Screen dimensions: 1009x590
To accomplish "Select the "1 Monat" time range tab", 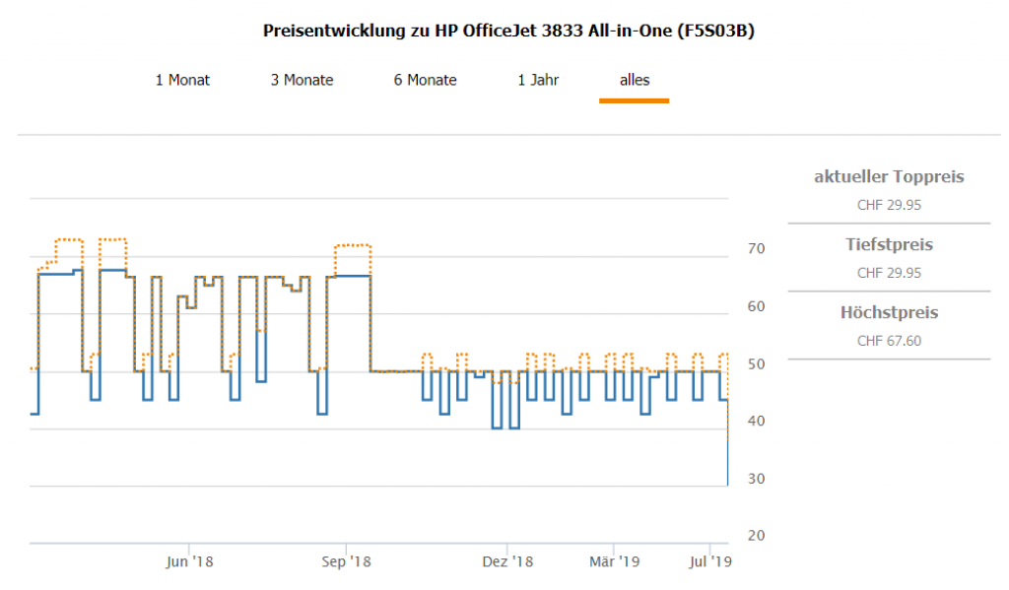I will tap(182, 80).
